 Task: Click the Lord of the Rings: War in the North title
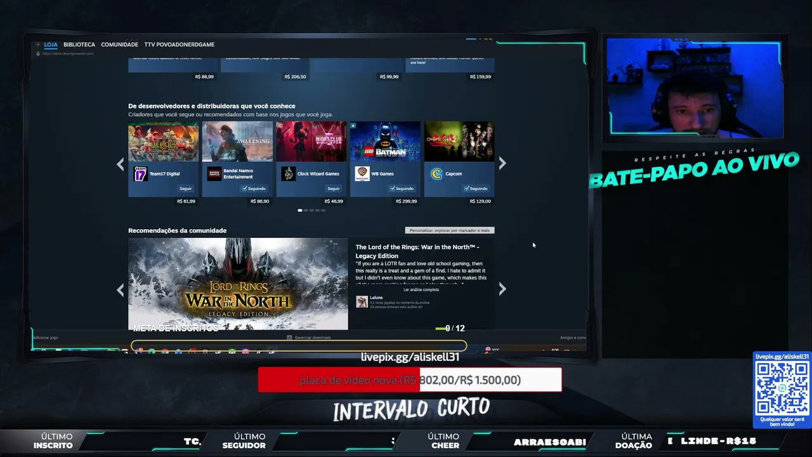point(417,251)
